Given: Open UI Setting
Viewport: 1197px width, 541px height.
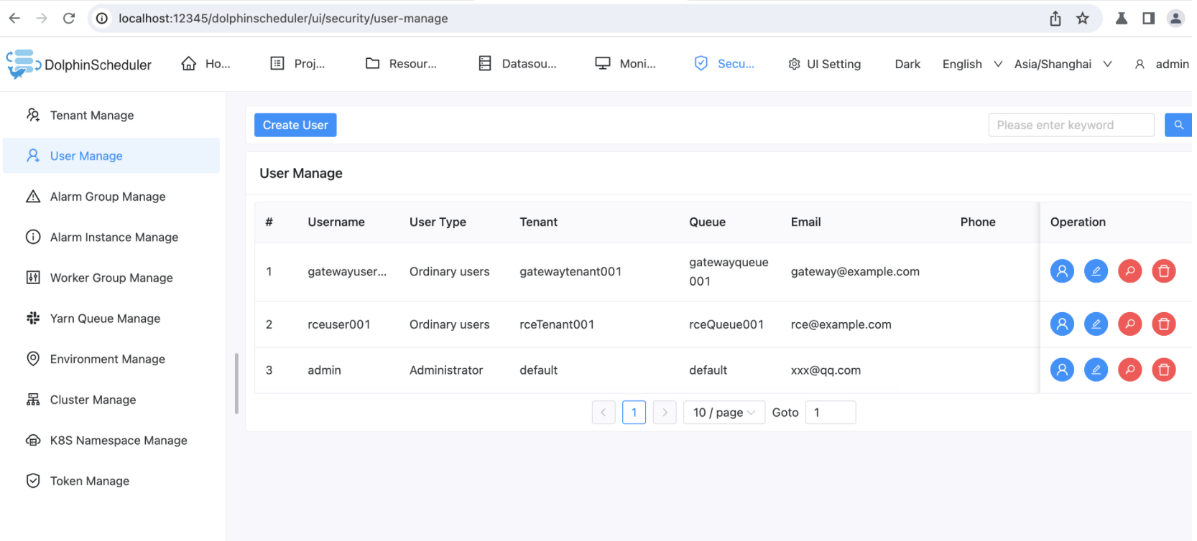Looking at the screenshot, I should [824, 64].
